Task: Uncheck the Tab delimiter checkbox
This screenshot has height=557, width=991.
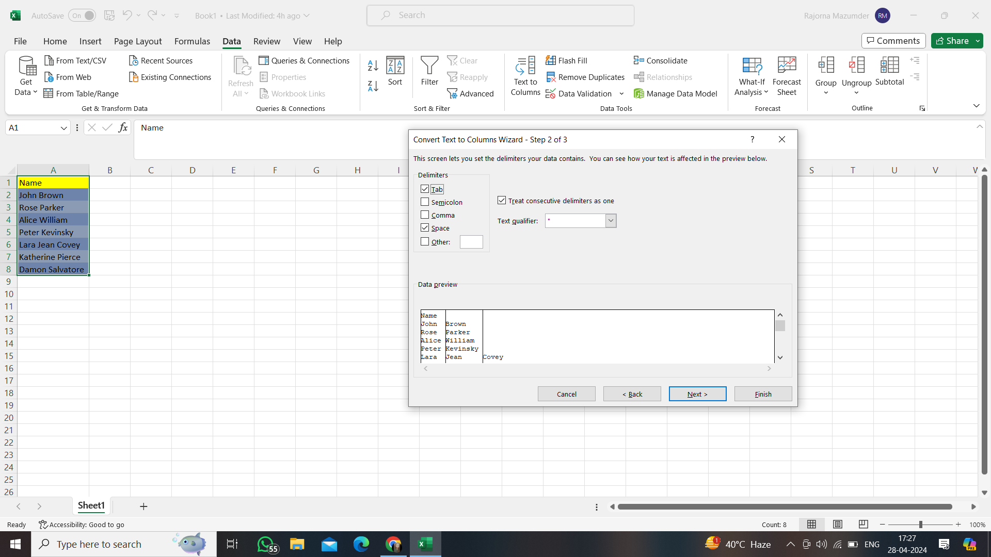Action: 425,189
